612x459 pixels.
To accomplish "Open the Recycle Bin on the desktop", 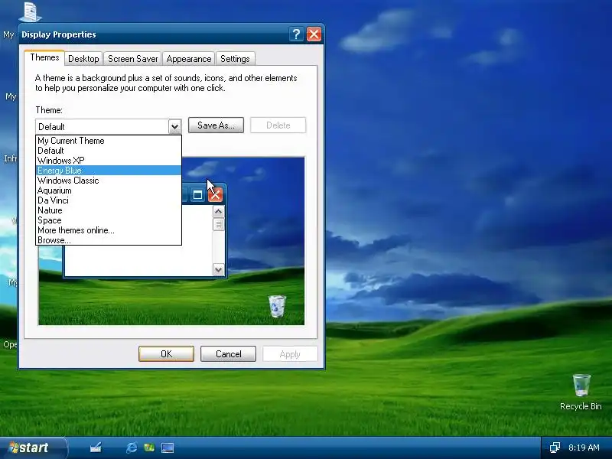I will pyautogui.click(x=581, y=392).
